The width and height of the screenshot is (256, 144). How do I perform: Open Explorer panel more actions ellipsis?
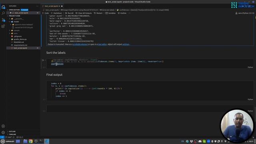tap(37, 6)
